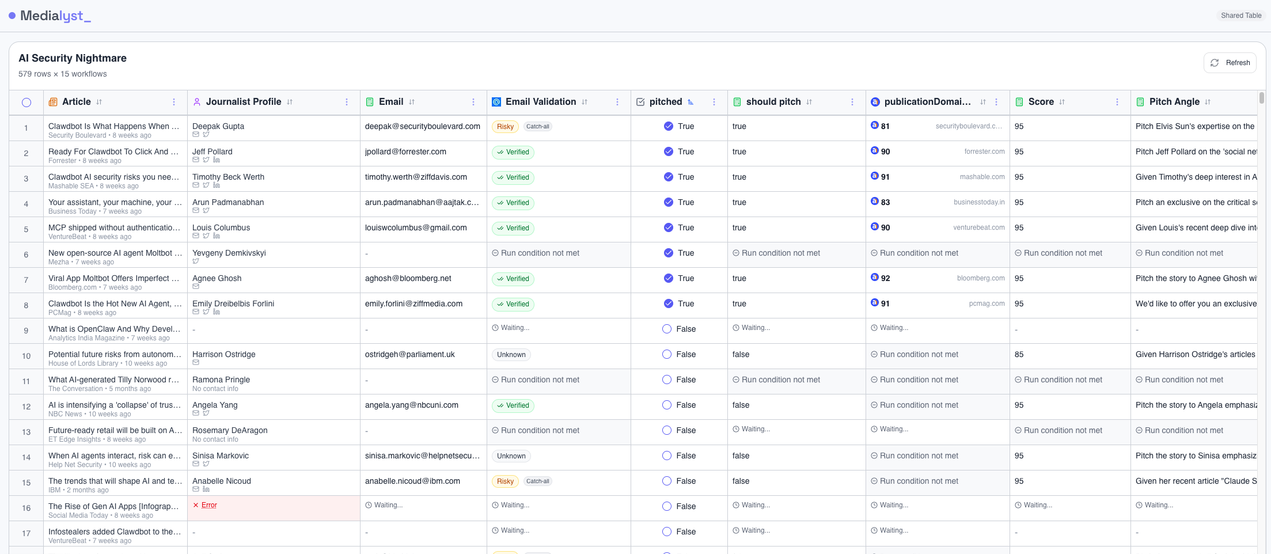1271x554 pixels.
Task: Click Score value 85 in row 10
Action: [1019, 354]
